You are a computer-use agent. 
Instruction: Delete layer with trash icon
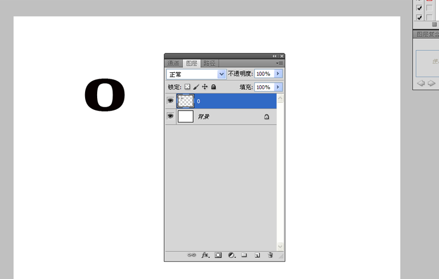[270, 255]
